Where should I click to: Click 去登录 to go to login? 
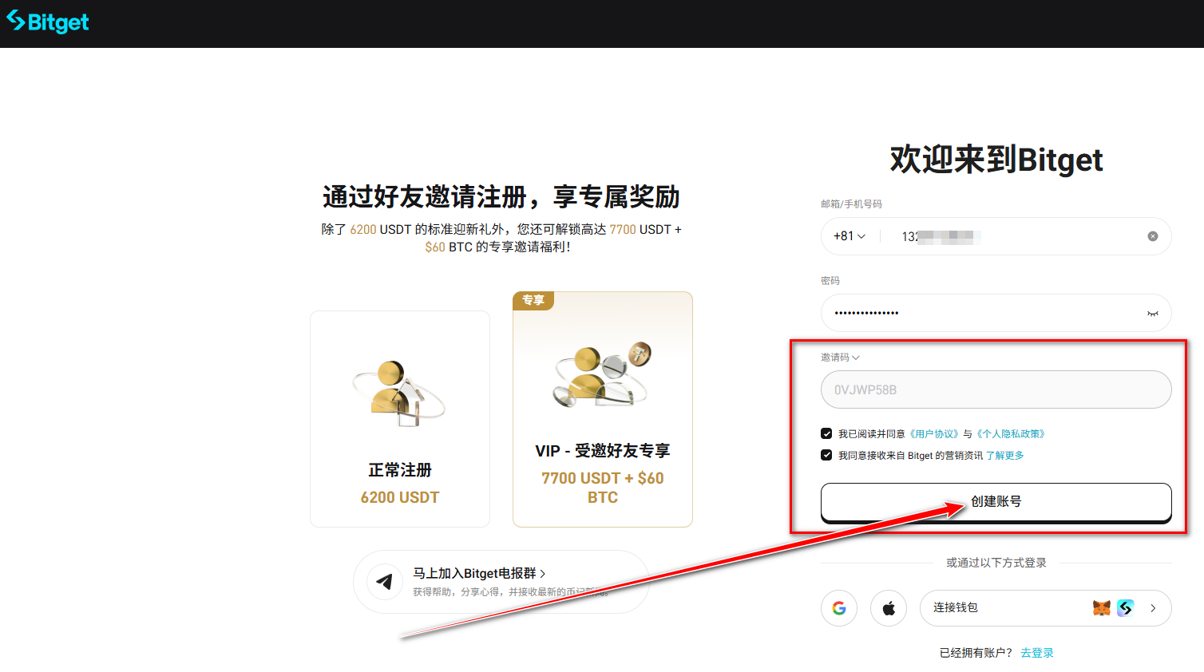(x=1037, y=652)
